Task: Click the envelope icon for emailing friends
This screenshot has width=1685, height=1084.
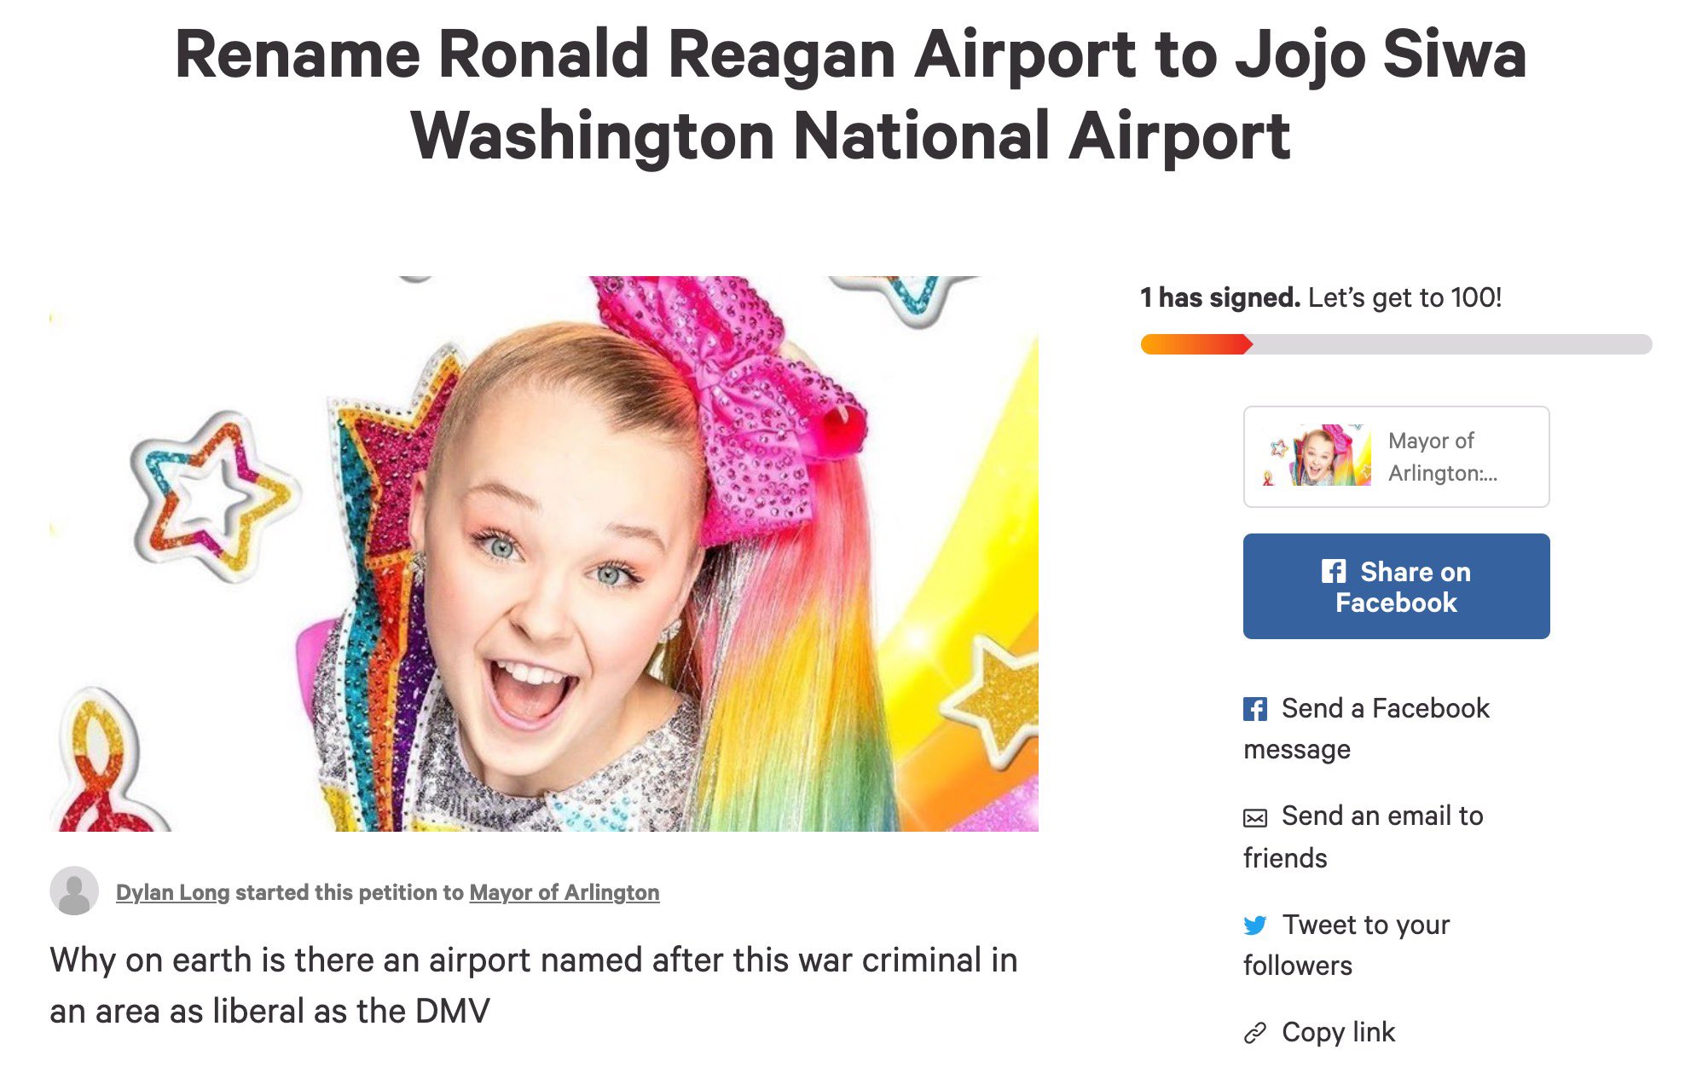Action: [x=1254, y=818]
